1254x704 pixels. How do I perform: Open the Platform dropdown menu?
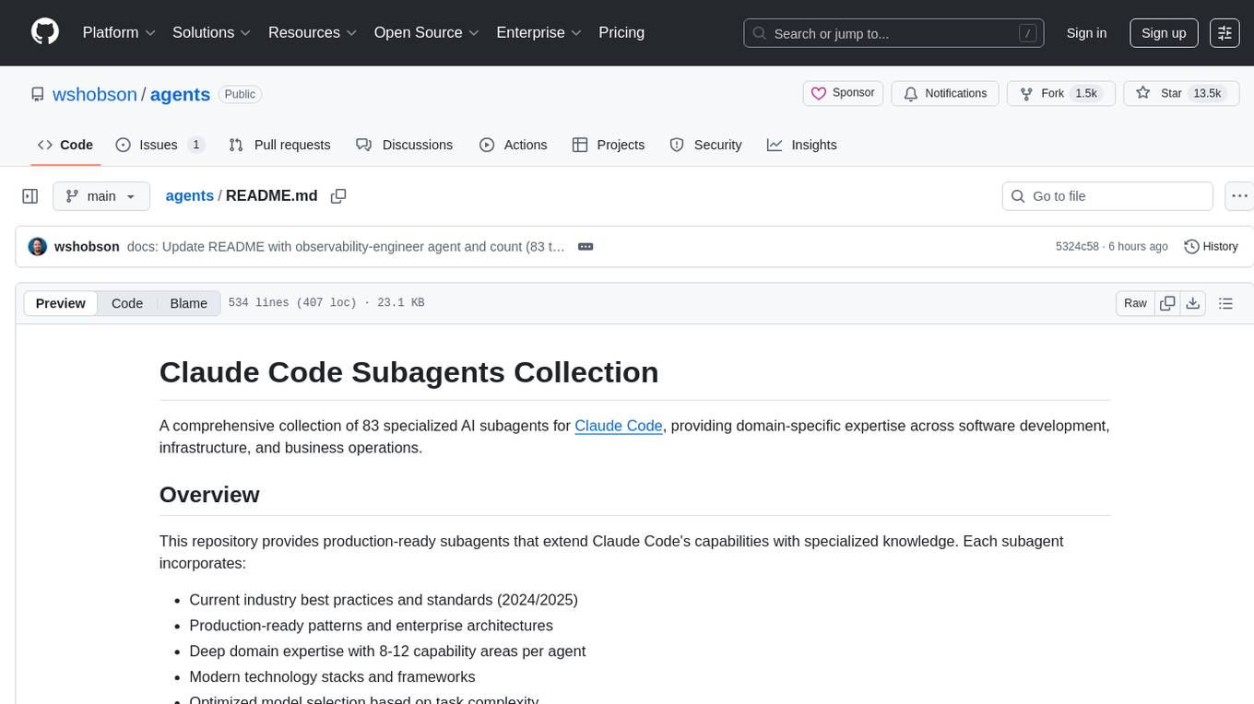click(x=119, y=32)
